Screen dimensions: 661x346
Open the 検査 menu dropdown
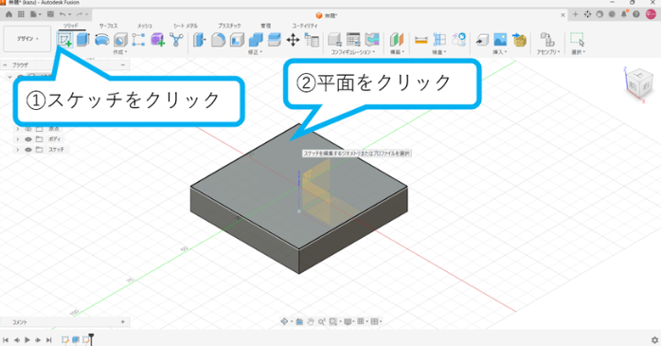(x=438, y=52)
